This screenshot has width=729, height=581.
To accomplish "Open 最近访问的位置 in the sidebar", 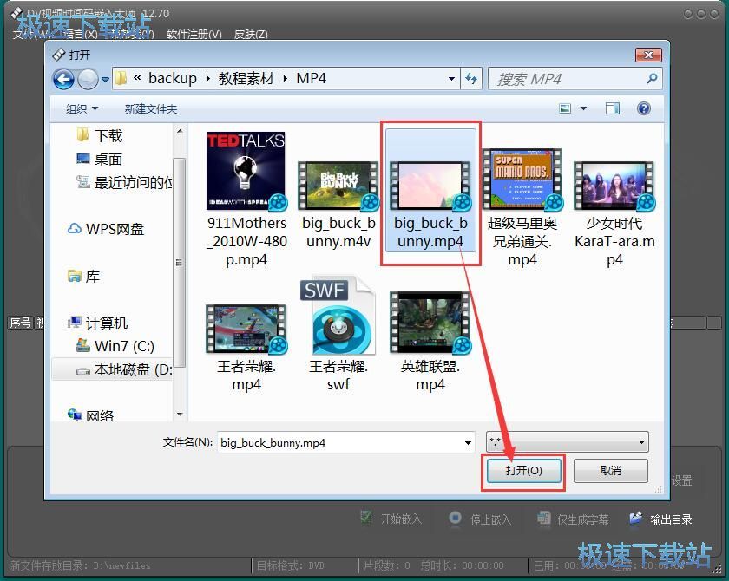I will (124, 182).
